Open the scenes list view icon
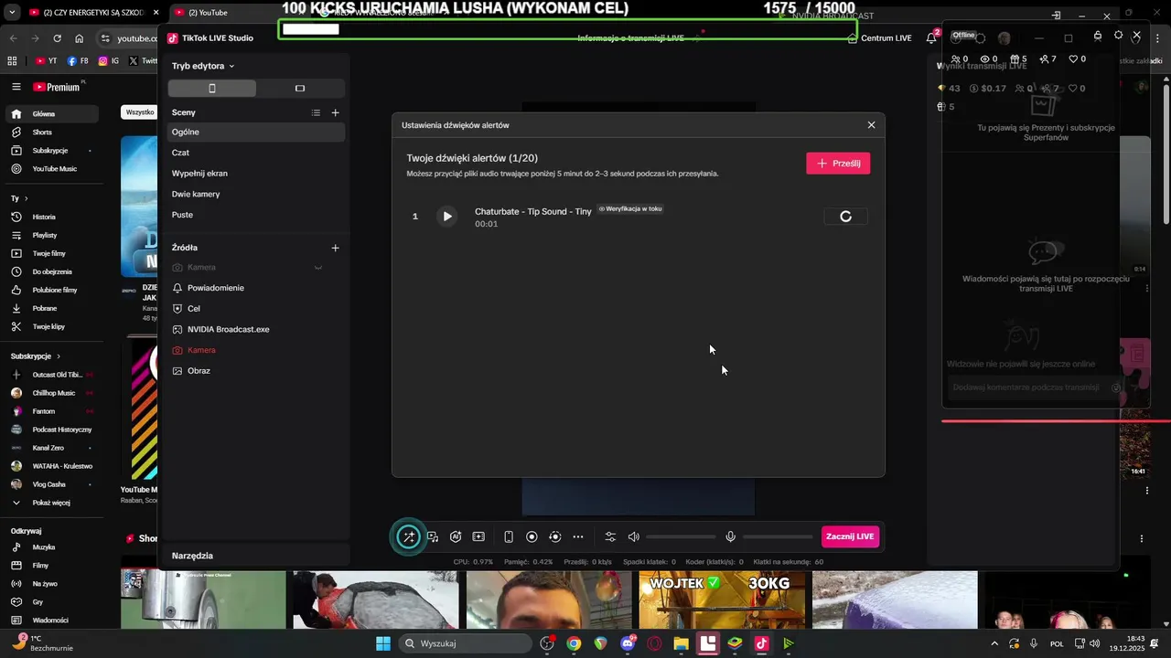Screen dimensions: 1171x658 click(x=316, y=112)
